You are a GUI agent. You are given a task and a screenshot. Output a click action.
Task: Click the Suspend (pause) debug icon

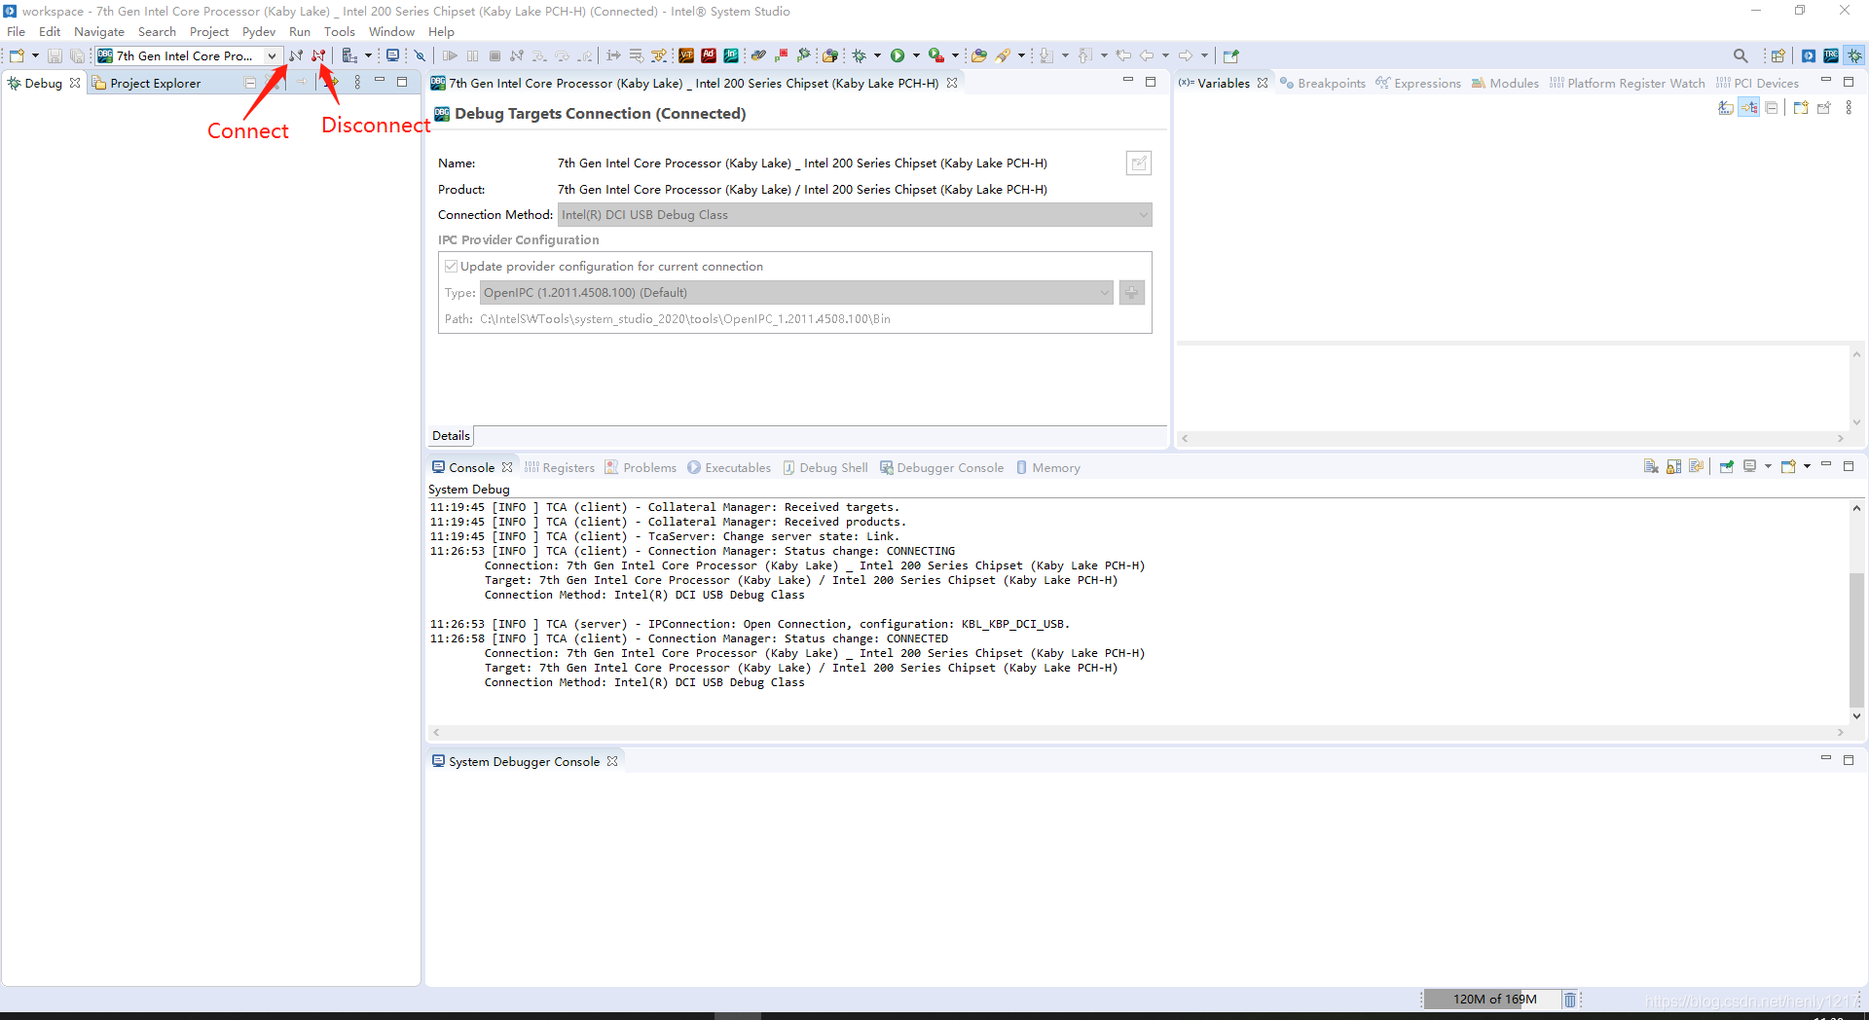point(472,55)
